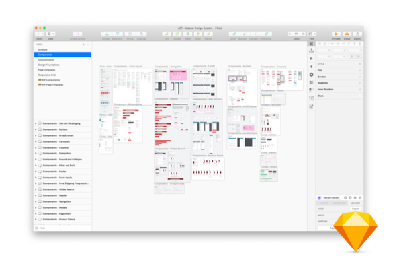Expand Components - Buttons layer
The width and height of the screenshot is (397, 264).
[36, 129]
